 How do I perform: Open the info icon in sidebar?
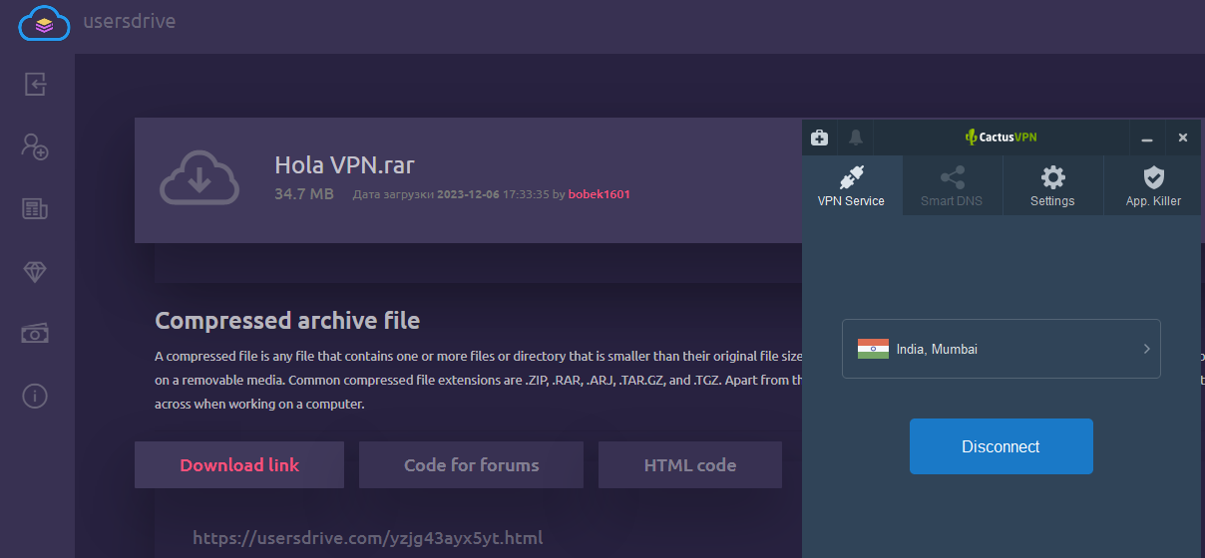(x=36, y=397)
